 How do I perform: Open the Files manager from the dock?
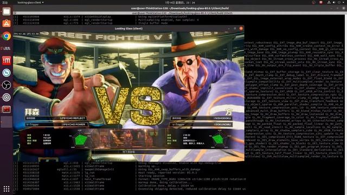(x=7, y=11)
